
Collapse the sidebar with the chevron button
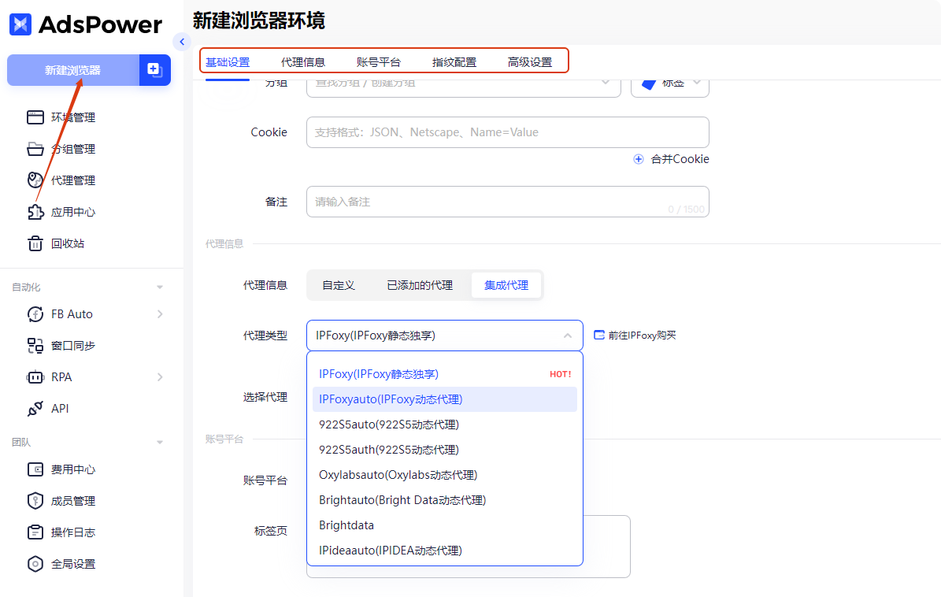click(182, 42)
